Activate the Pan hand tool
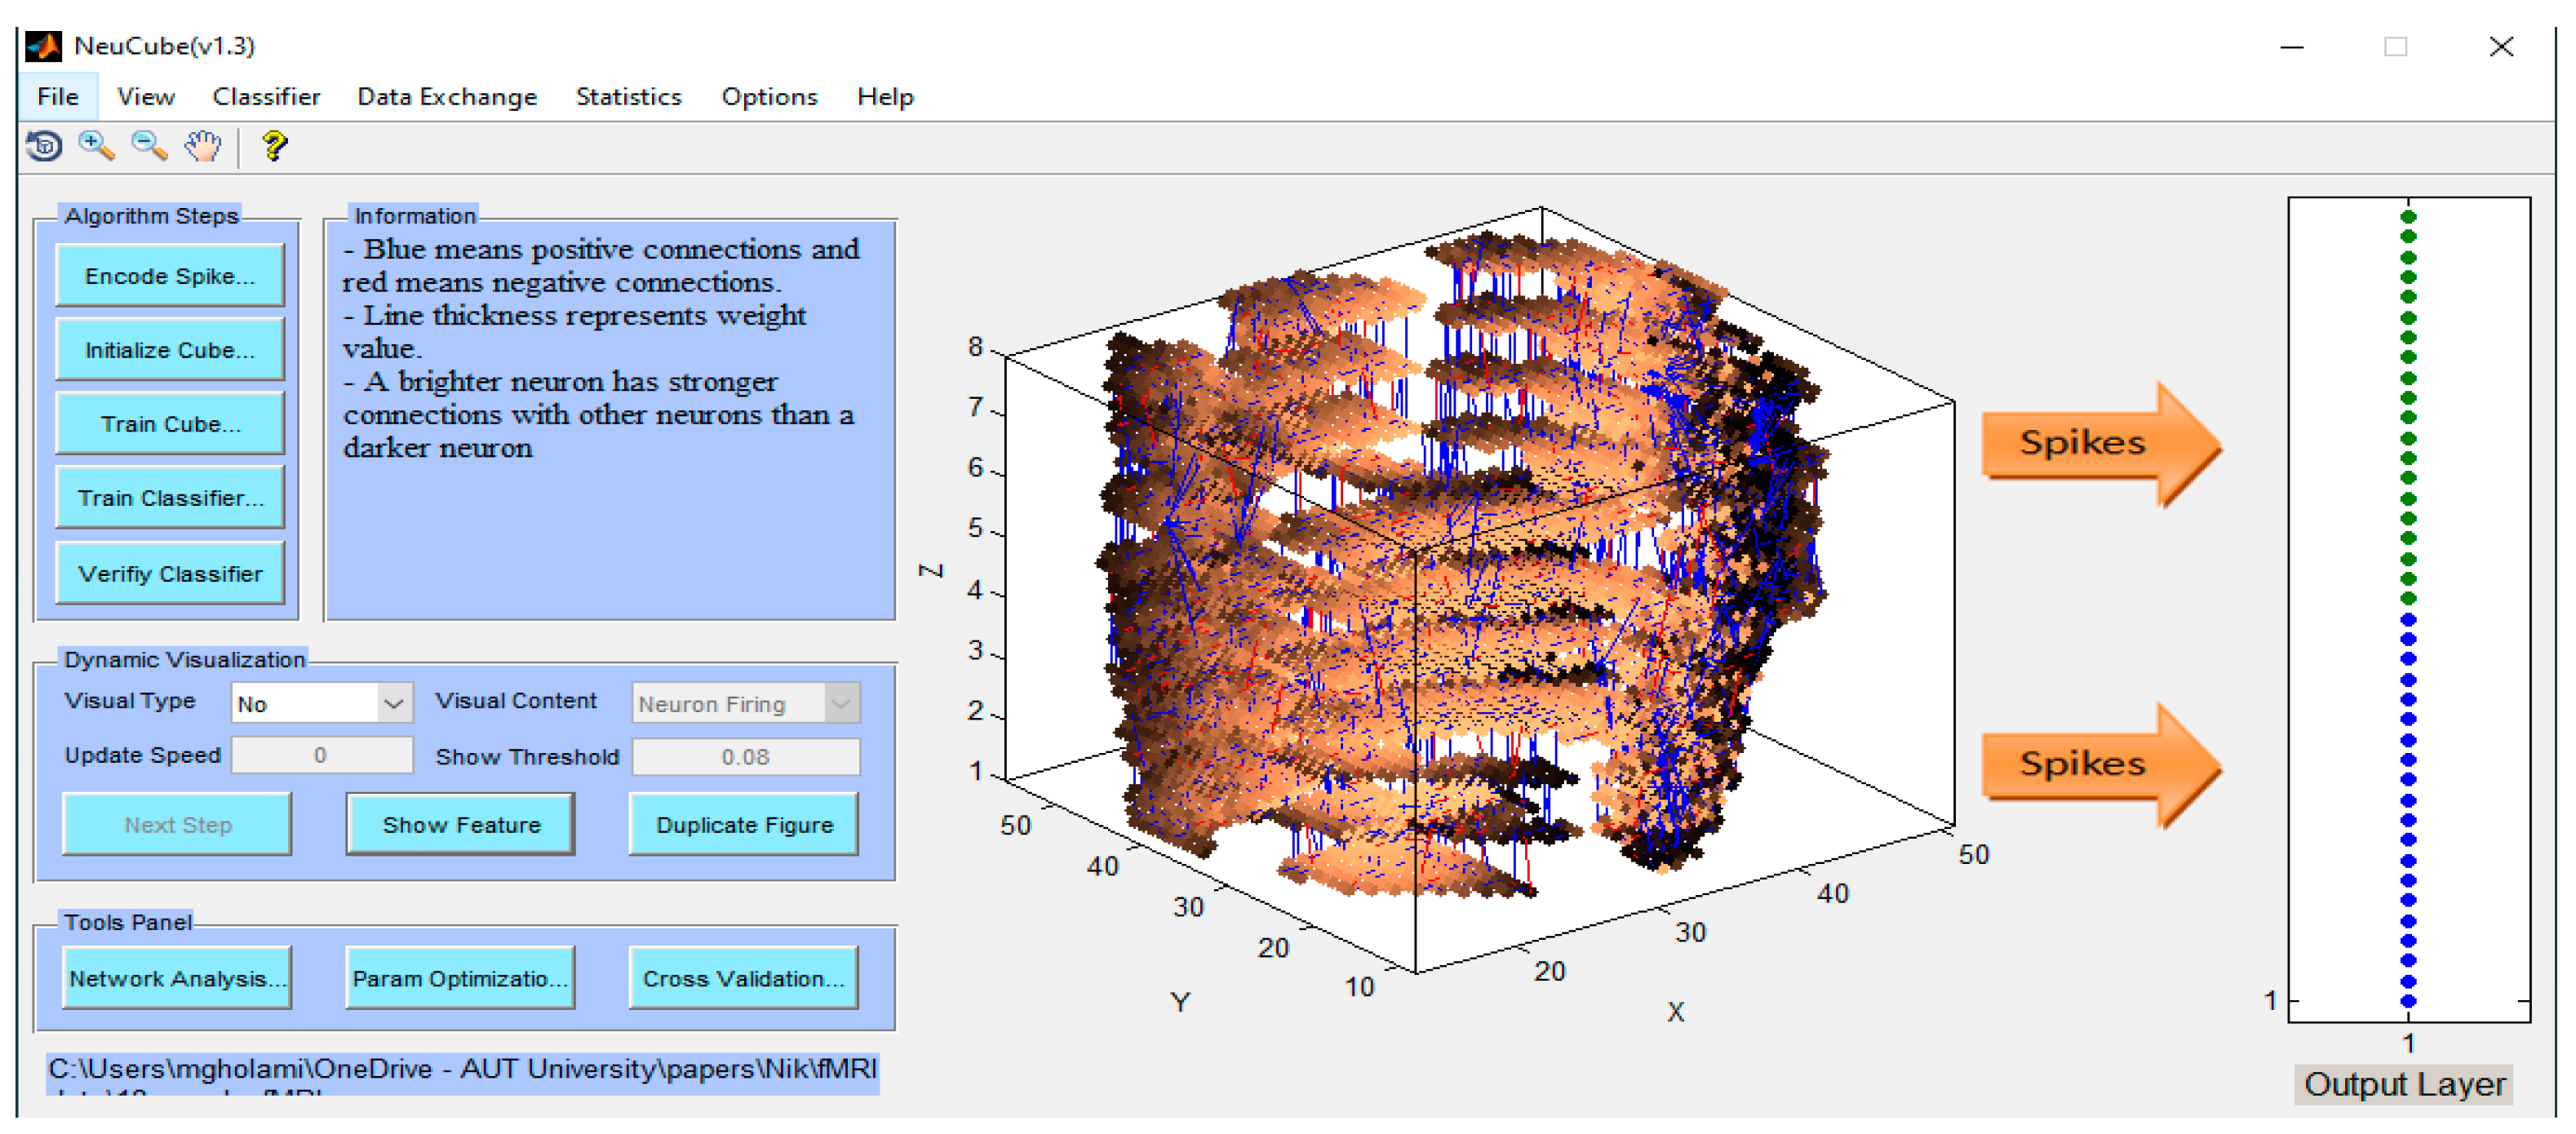The image size is (2576, 1134). (x=203, y=147)
